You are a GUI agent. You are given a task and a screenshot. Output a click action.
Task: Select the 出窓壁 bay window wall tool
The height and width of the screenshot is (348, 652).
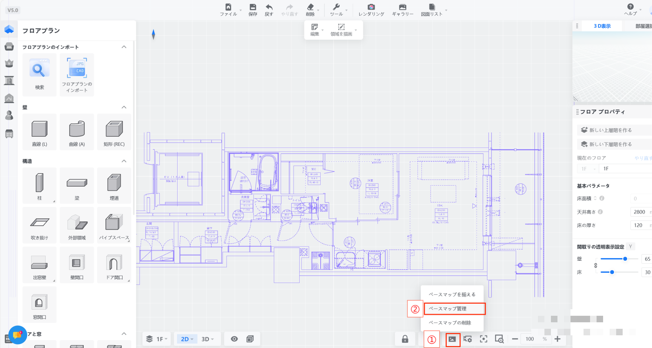pyautogui.click(x=39, y=265)
